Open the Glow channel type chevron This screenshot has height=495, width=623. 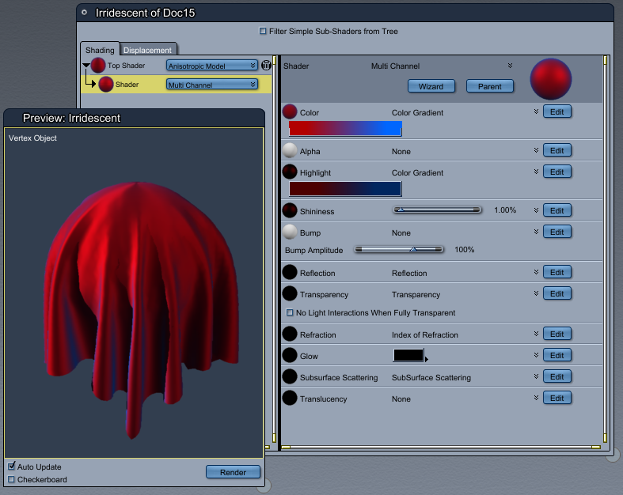536,355
